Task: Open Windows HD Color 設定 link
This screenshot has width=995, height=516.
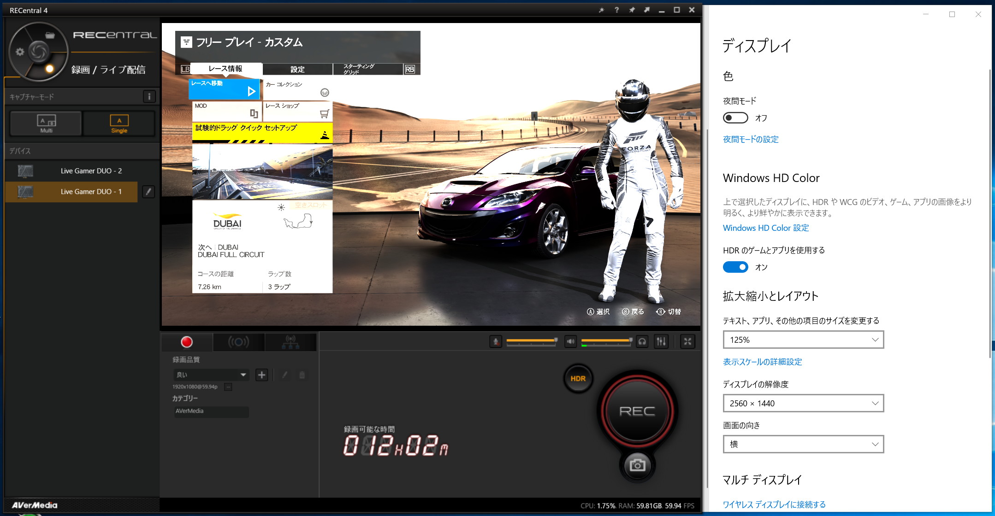Action: tap(766, 228)
